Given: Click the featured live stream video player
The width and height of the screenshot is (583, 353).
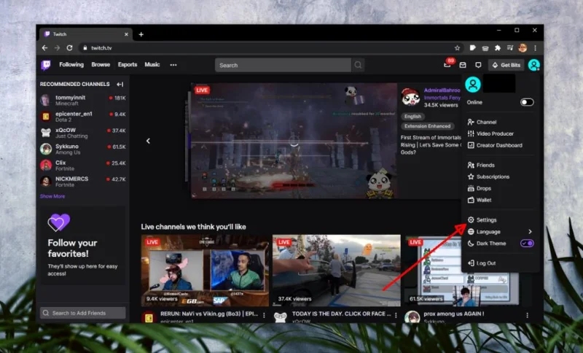Looking at the screenshot, I should (294, 141).
